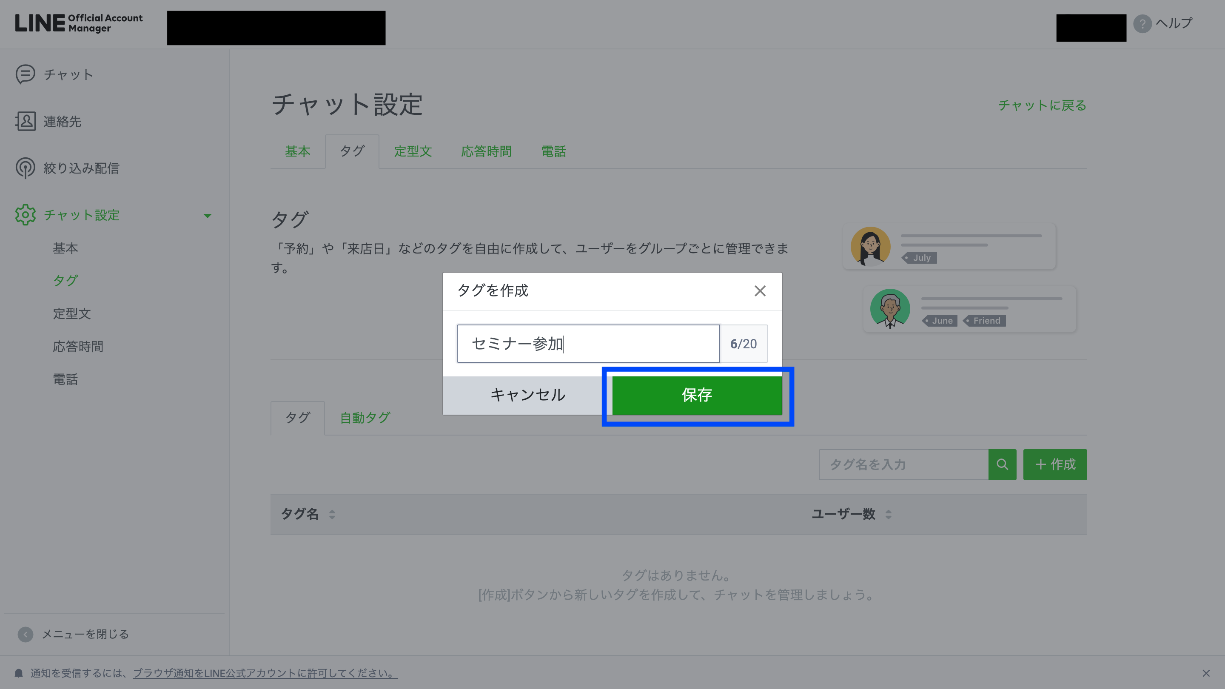Click the green search magnifier button

click(1002, 464)
